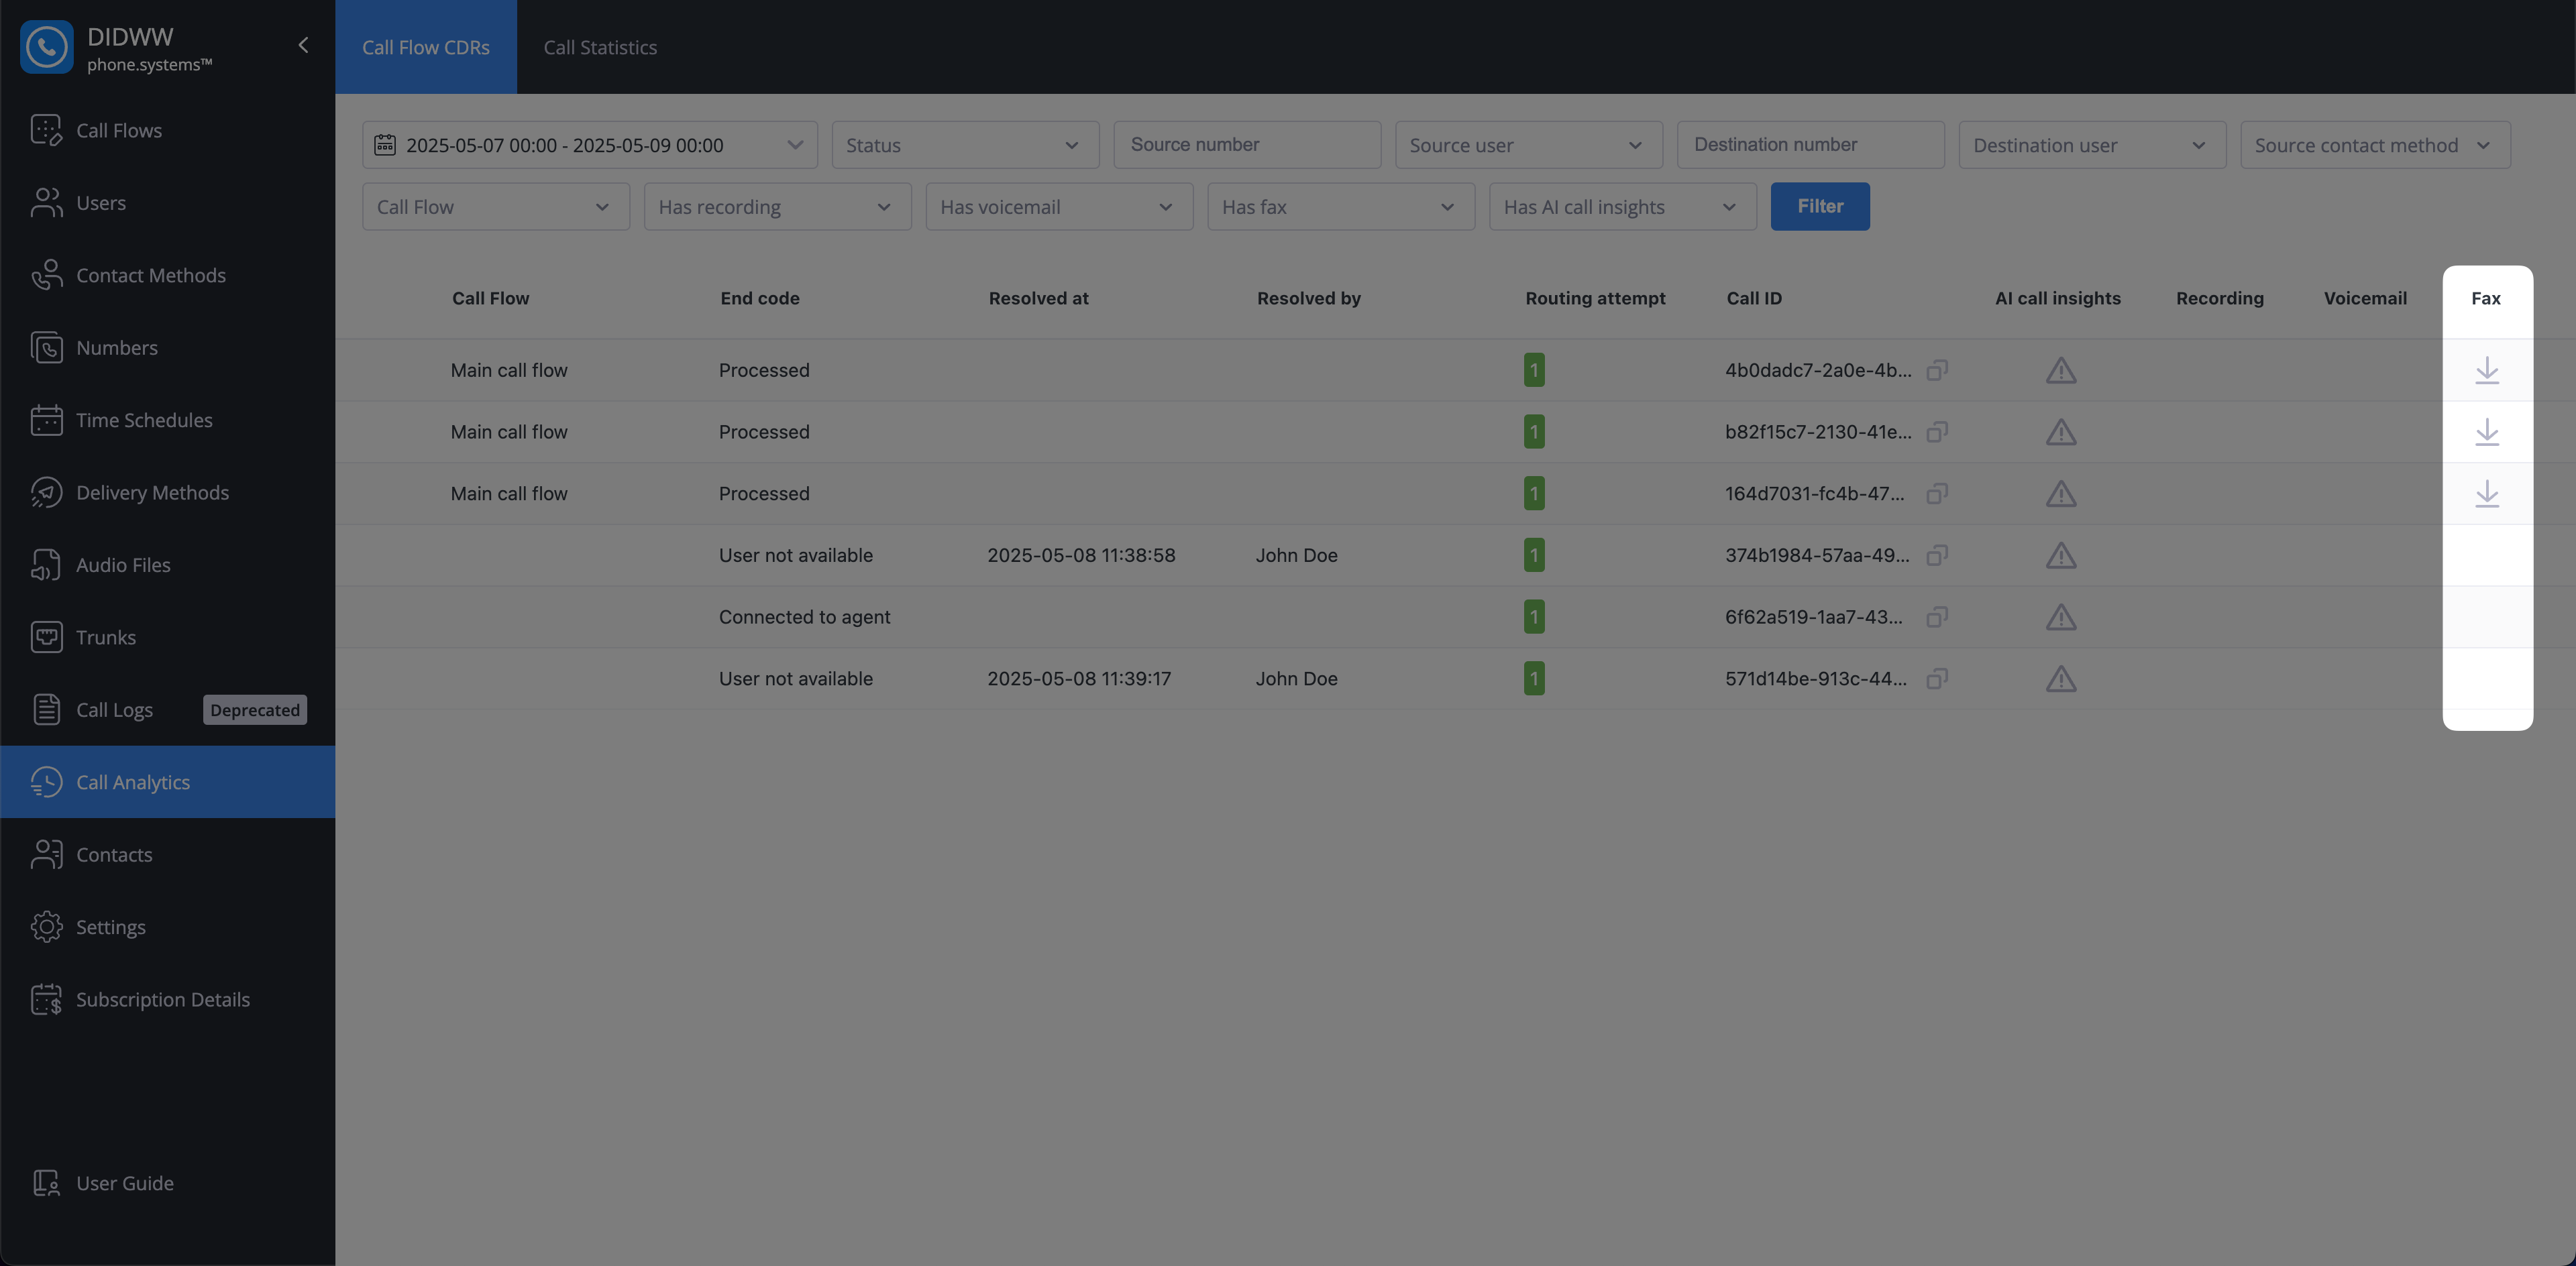The image size is (2576, 1266).
Task: Apply filters with the Filter button
Action: 1820,207
